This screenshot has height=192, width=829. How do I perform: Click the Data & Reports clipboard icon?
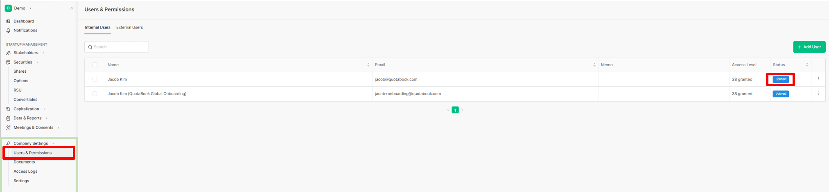[x=8, y=118]
